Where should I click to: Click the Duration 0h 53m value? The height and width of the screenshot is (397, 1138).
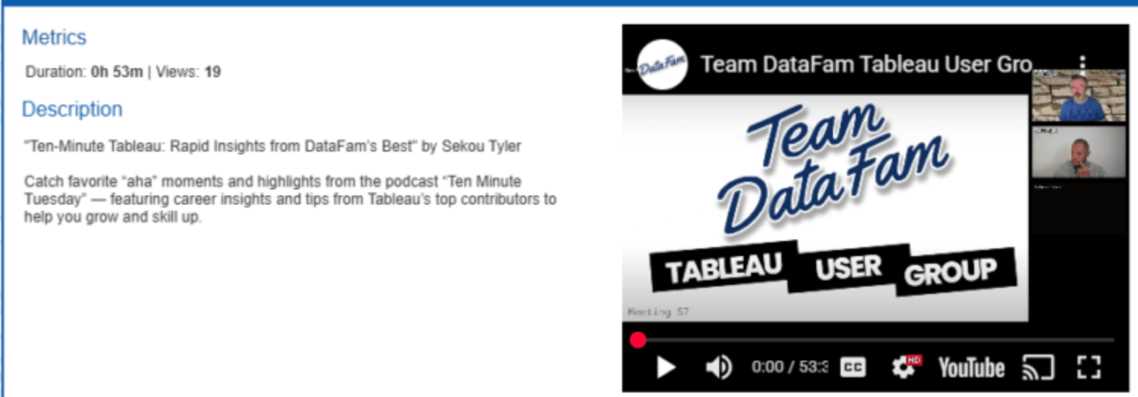(117, 73)
